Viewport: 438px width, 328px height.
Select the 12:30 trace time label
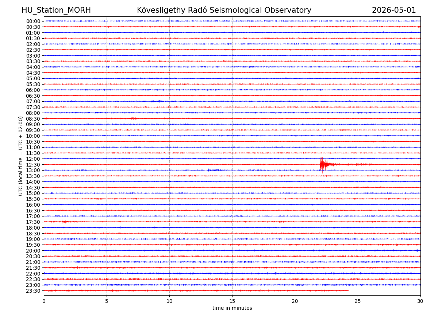33,165
